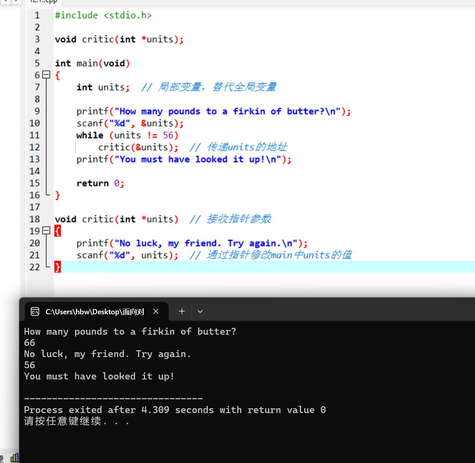This screenshot has height=463, width=475.
Task: Click the 'int units;' declaration
Action: tap(103, 87)
